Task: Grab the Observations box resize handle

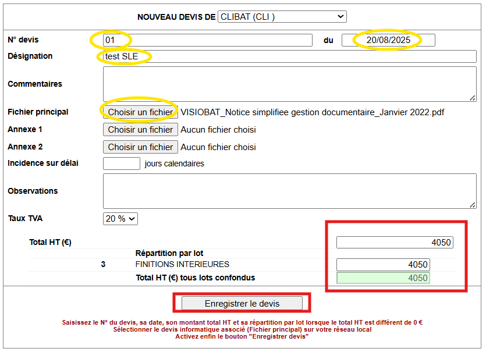Action: [473, 205]
